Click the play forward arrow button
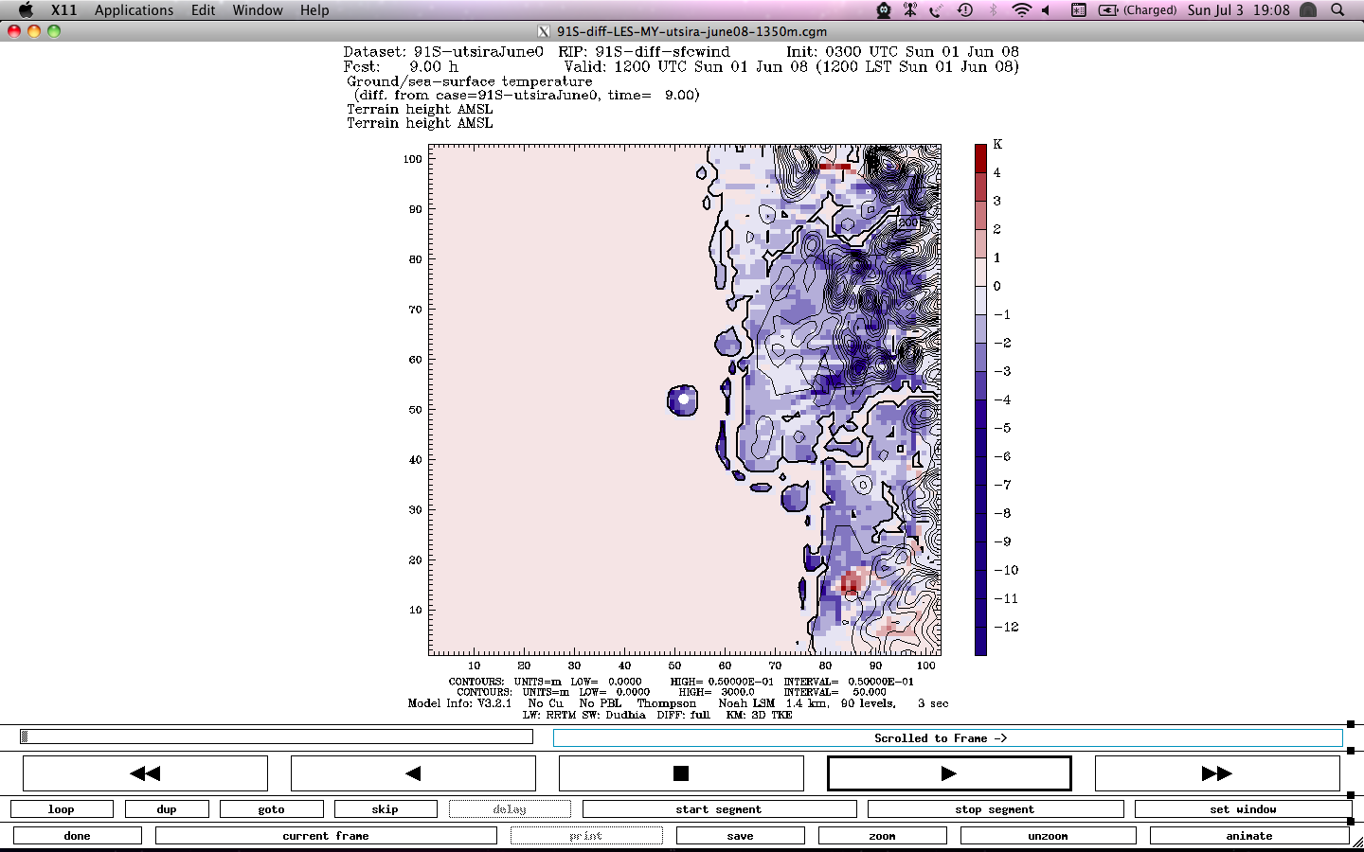 click(949, 773)
